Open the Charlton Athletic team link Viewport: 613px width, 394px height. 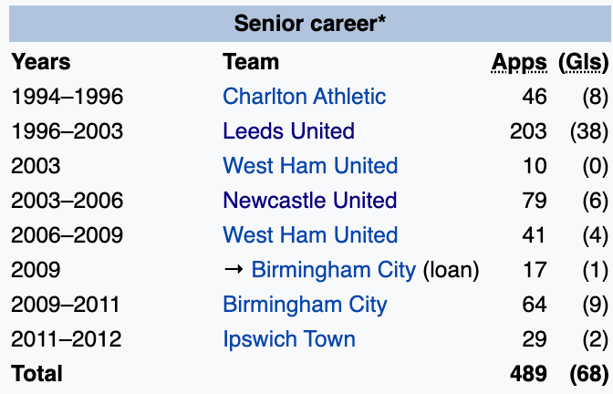pyautogui.click(x=304, y=97)
